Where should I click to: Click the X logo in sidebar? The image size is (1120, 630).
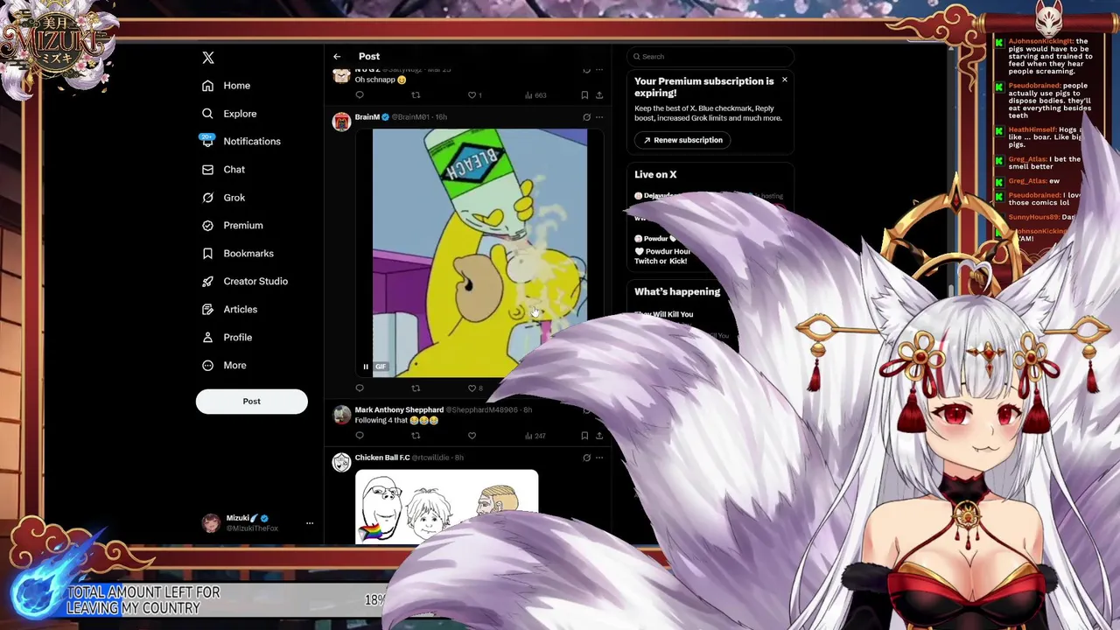208,58
